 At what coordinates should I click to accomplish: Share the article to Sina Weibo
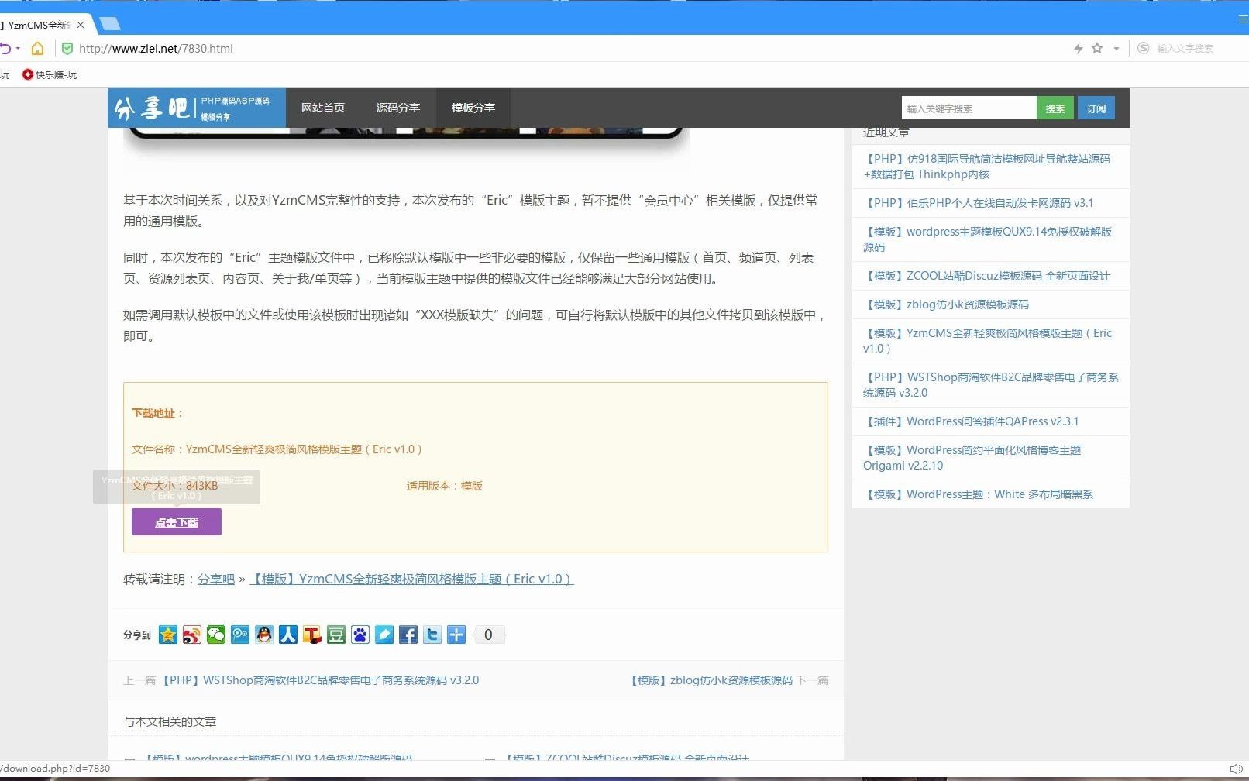[x=192, y=635]
